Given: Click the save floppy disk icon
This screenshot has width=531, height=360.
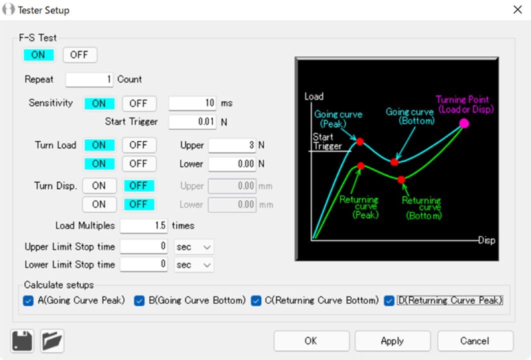Looking at the screenshot, I should 22,341.
